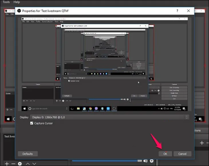Open the Help menu
Screen dimensions: 209x166
17,2
